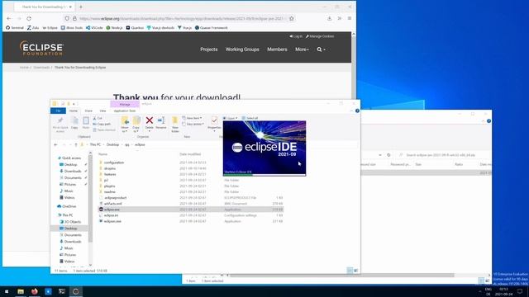Image resolution: width=529 pixels, height=297 pixels.
Task: Select Pin to Quick access in ribbon
Action: (x=60, y=124)
